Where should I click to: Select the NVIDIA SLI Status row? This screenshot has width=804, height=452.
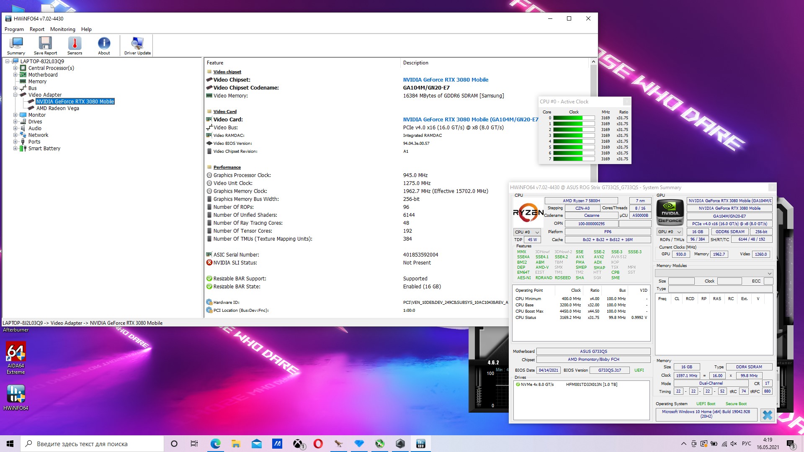point(358,263)
